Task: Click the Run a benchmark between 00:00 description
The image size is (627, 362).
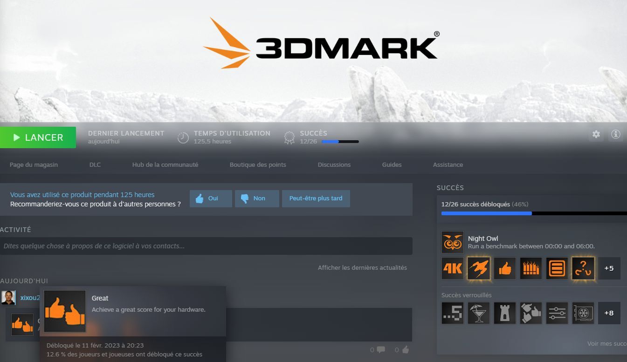Action: point(531,246)
